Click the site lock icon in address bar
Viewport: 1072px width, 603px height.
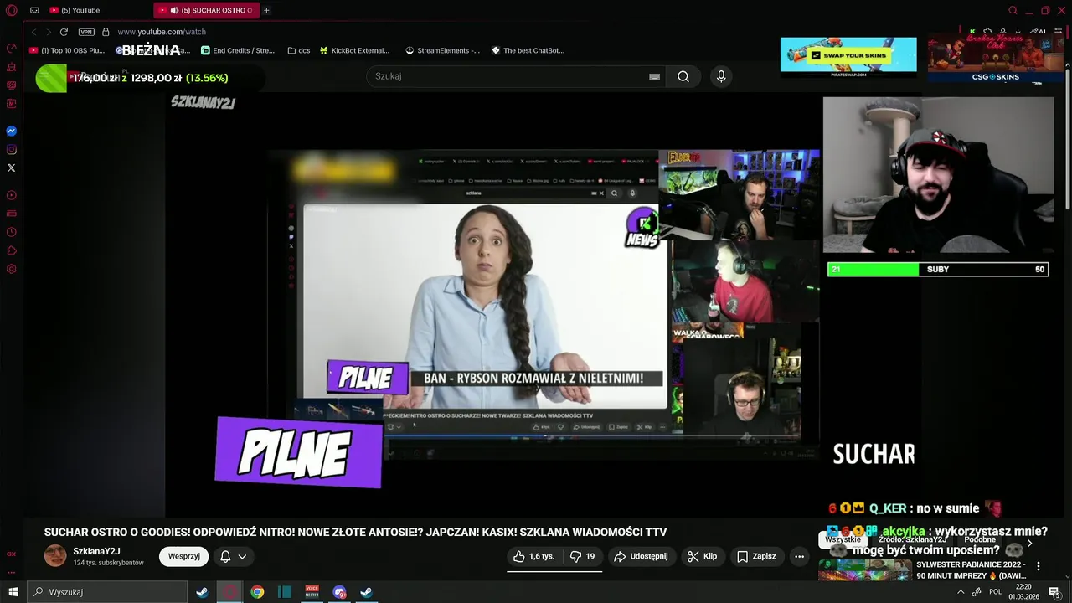click(106, 32)
